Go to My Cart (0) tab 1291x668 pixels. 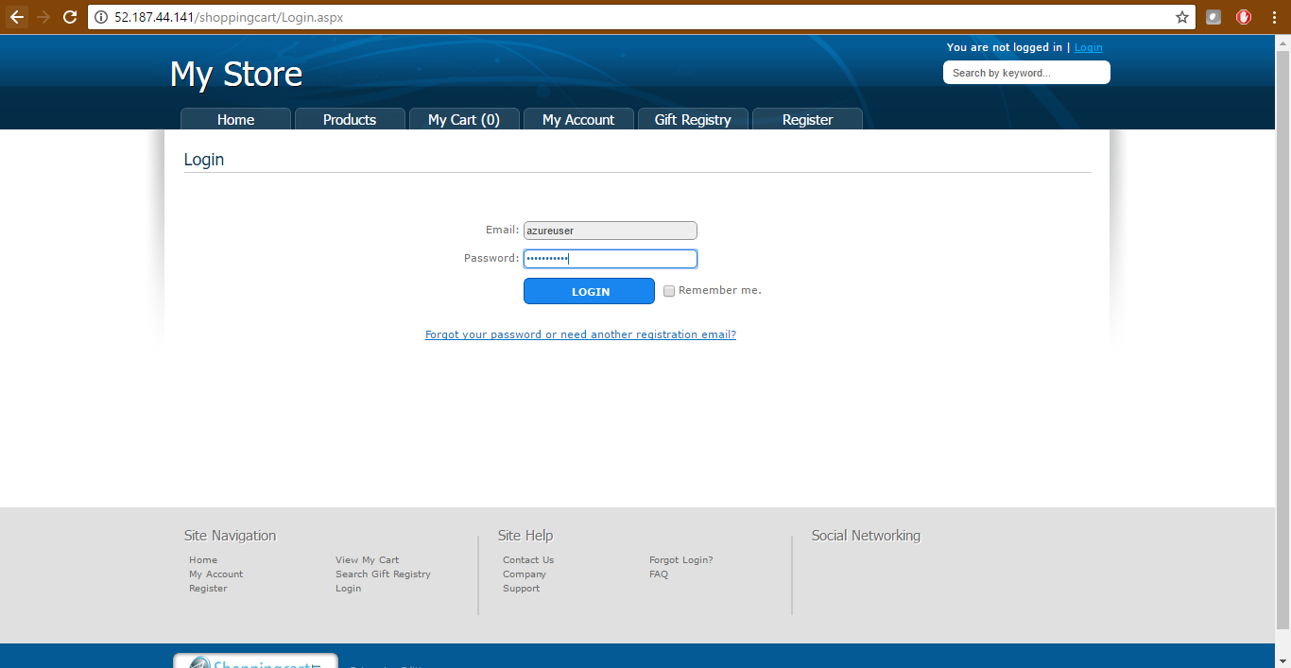click(x=463, y=119)
